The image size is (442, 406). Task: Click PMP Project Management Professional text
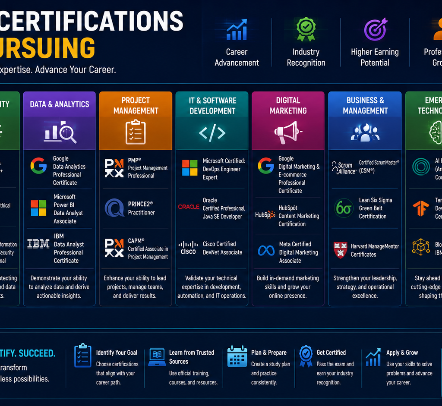coord(148,168)
